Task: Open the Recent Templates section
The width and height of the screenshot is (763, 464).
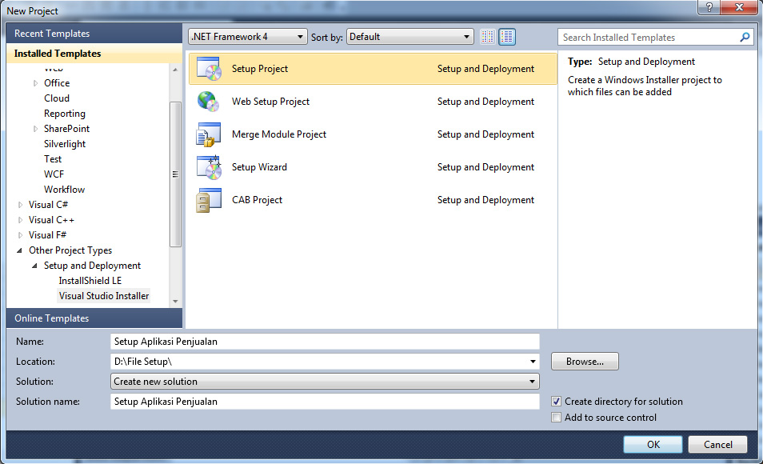Action: (x=94, y=33)
